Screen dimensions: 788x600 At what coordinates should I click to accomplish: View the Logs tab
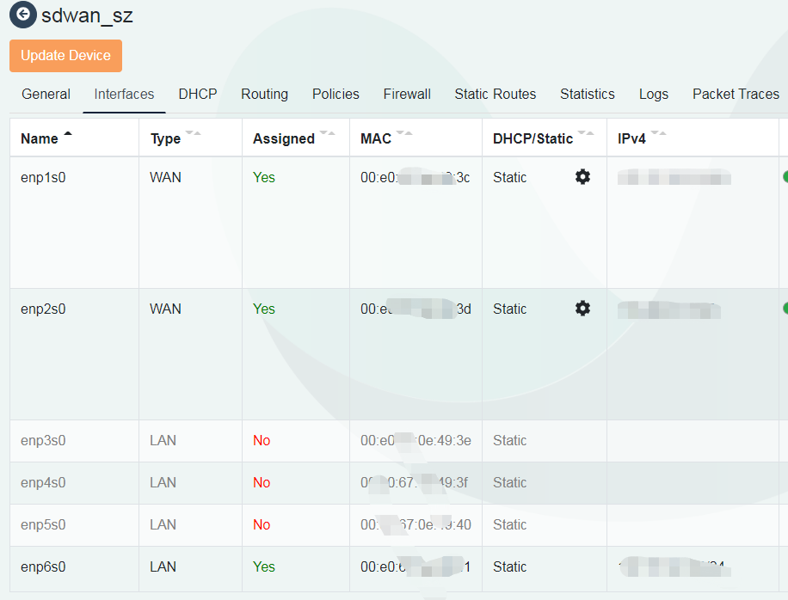click(x=654, y=95)
